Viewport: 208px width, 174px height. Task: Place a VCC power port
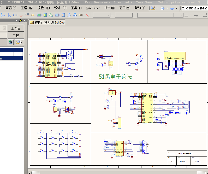pos(27,15)
